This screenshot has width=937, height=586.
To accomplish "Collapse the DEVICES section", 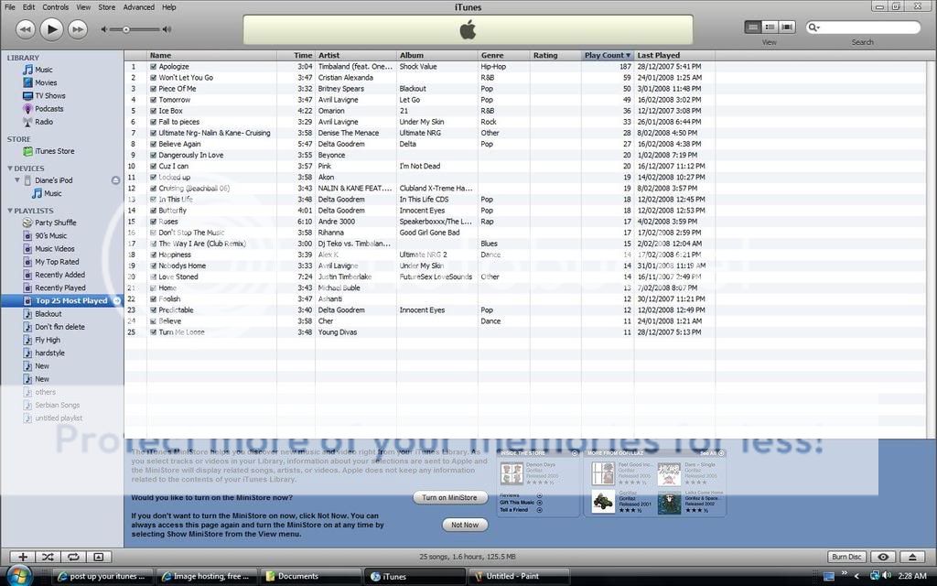I will 10,168.
